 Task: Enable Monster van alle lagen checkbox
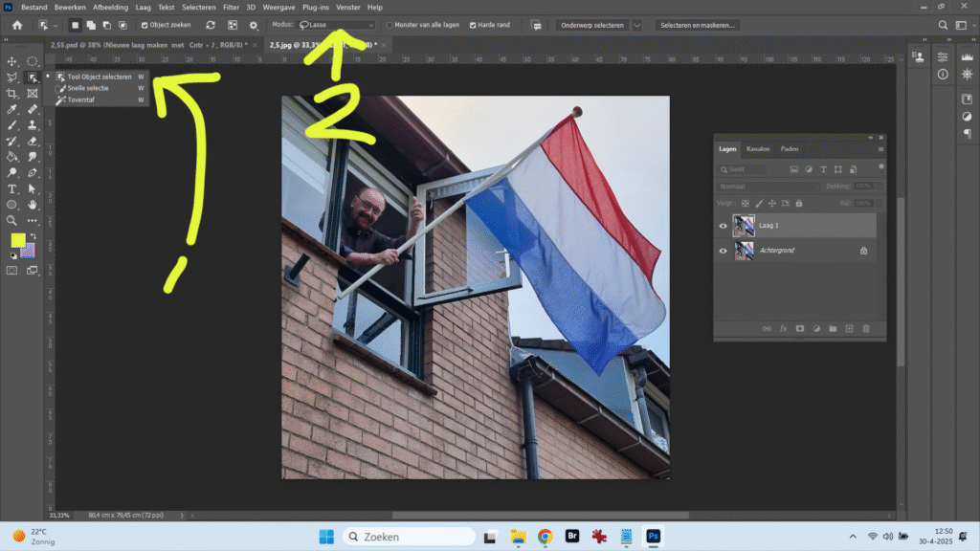coord(390,25)
